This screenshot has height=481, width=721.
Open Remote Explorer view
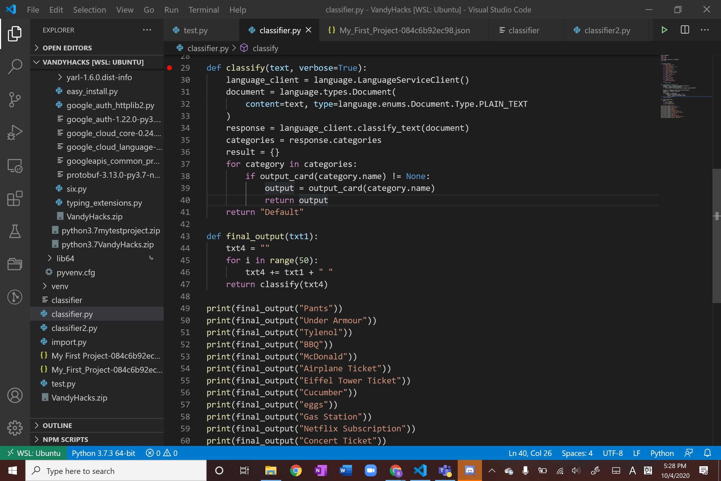15,166
